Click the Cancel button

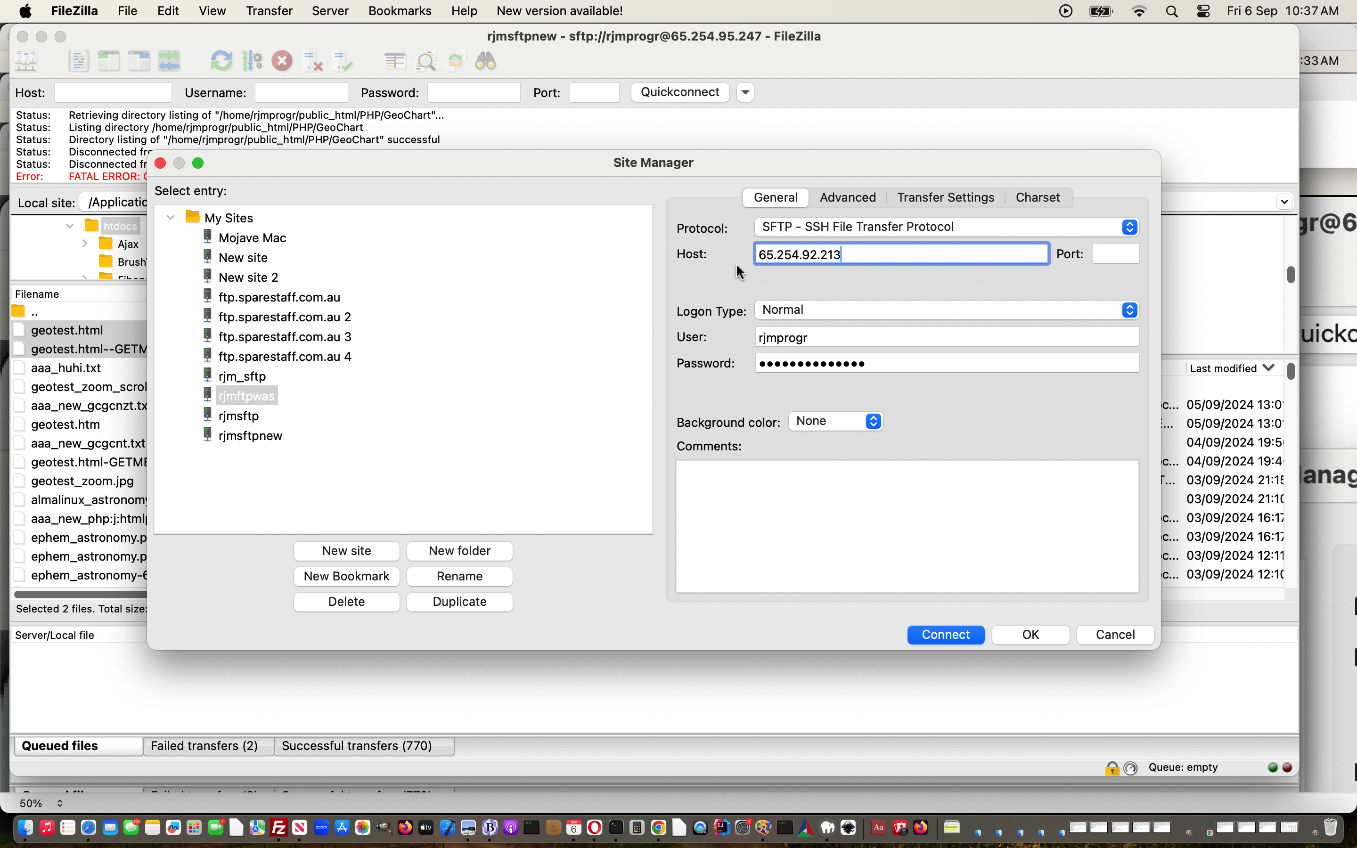(x=1115, y=635)
